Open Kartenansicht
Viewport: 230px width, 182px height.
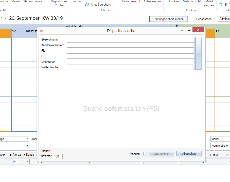(x=131, y=2)
